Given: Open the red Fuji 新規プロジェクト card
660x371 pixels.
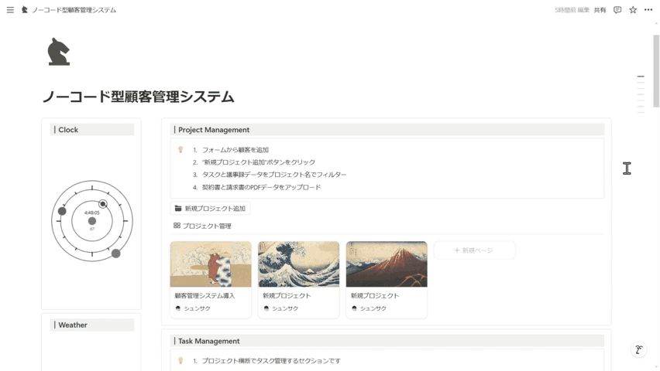Looking at the screenshot, I should click(x=387, y=279).
